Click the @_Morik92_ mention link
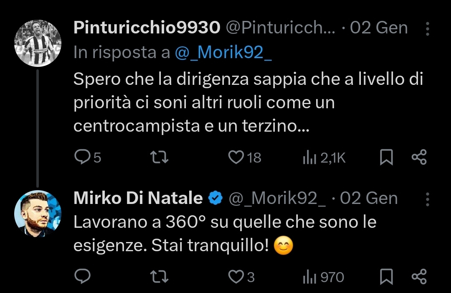 click(x=223, y=53)
